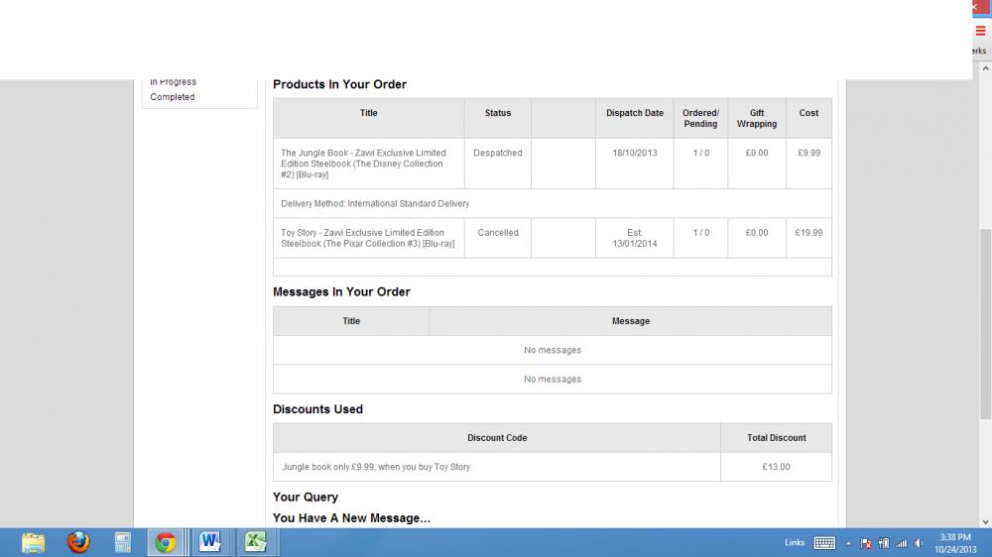This screenshot has height=557, width=992.
Task: Click the Products In Your Order heading
Action: [339, 84]
